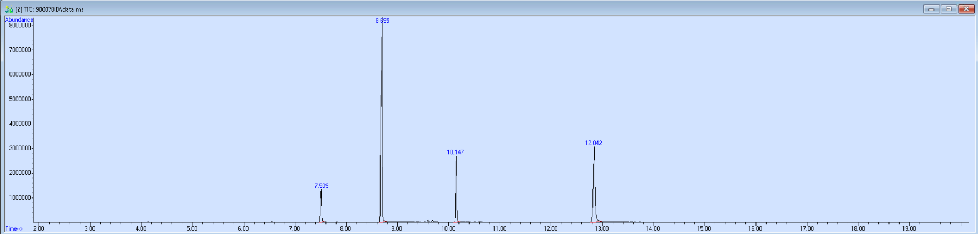978x234 pixels.
Task: Select the peak label 7.509
Action: pyautogui.click(x=322, y=186)
